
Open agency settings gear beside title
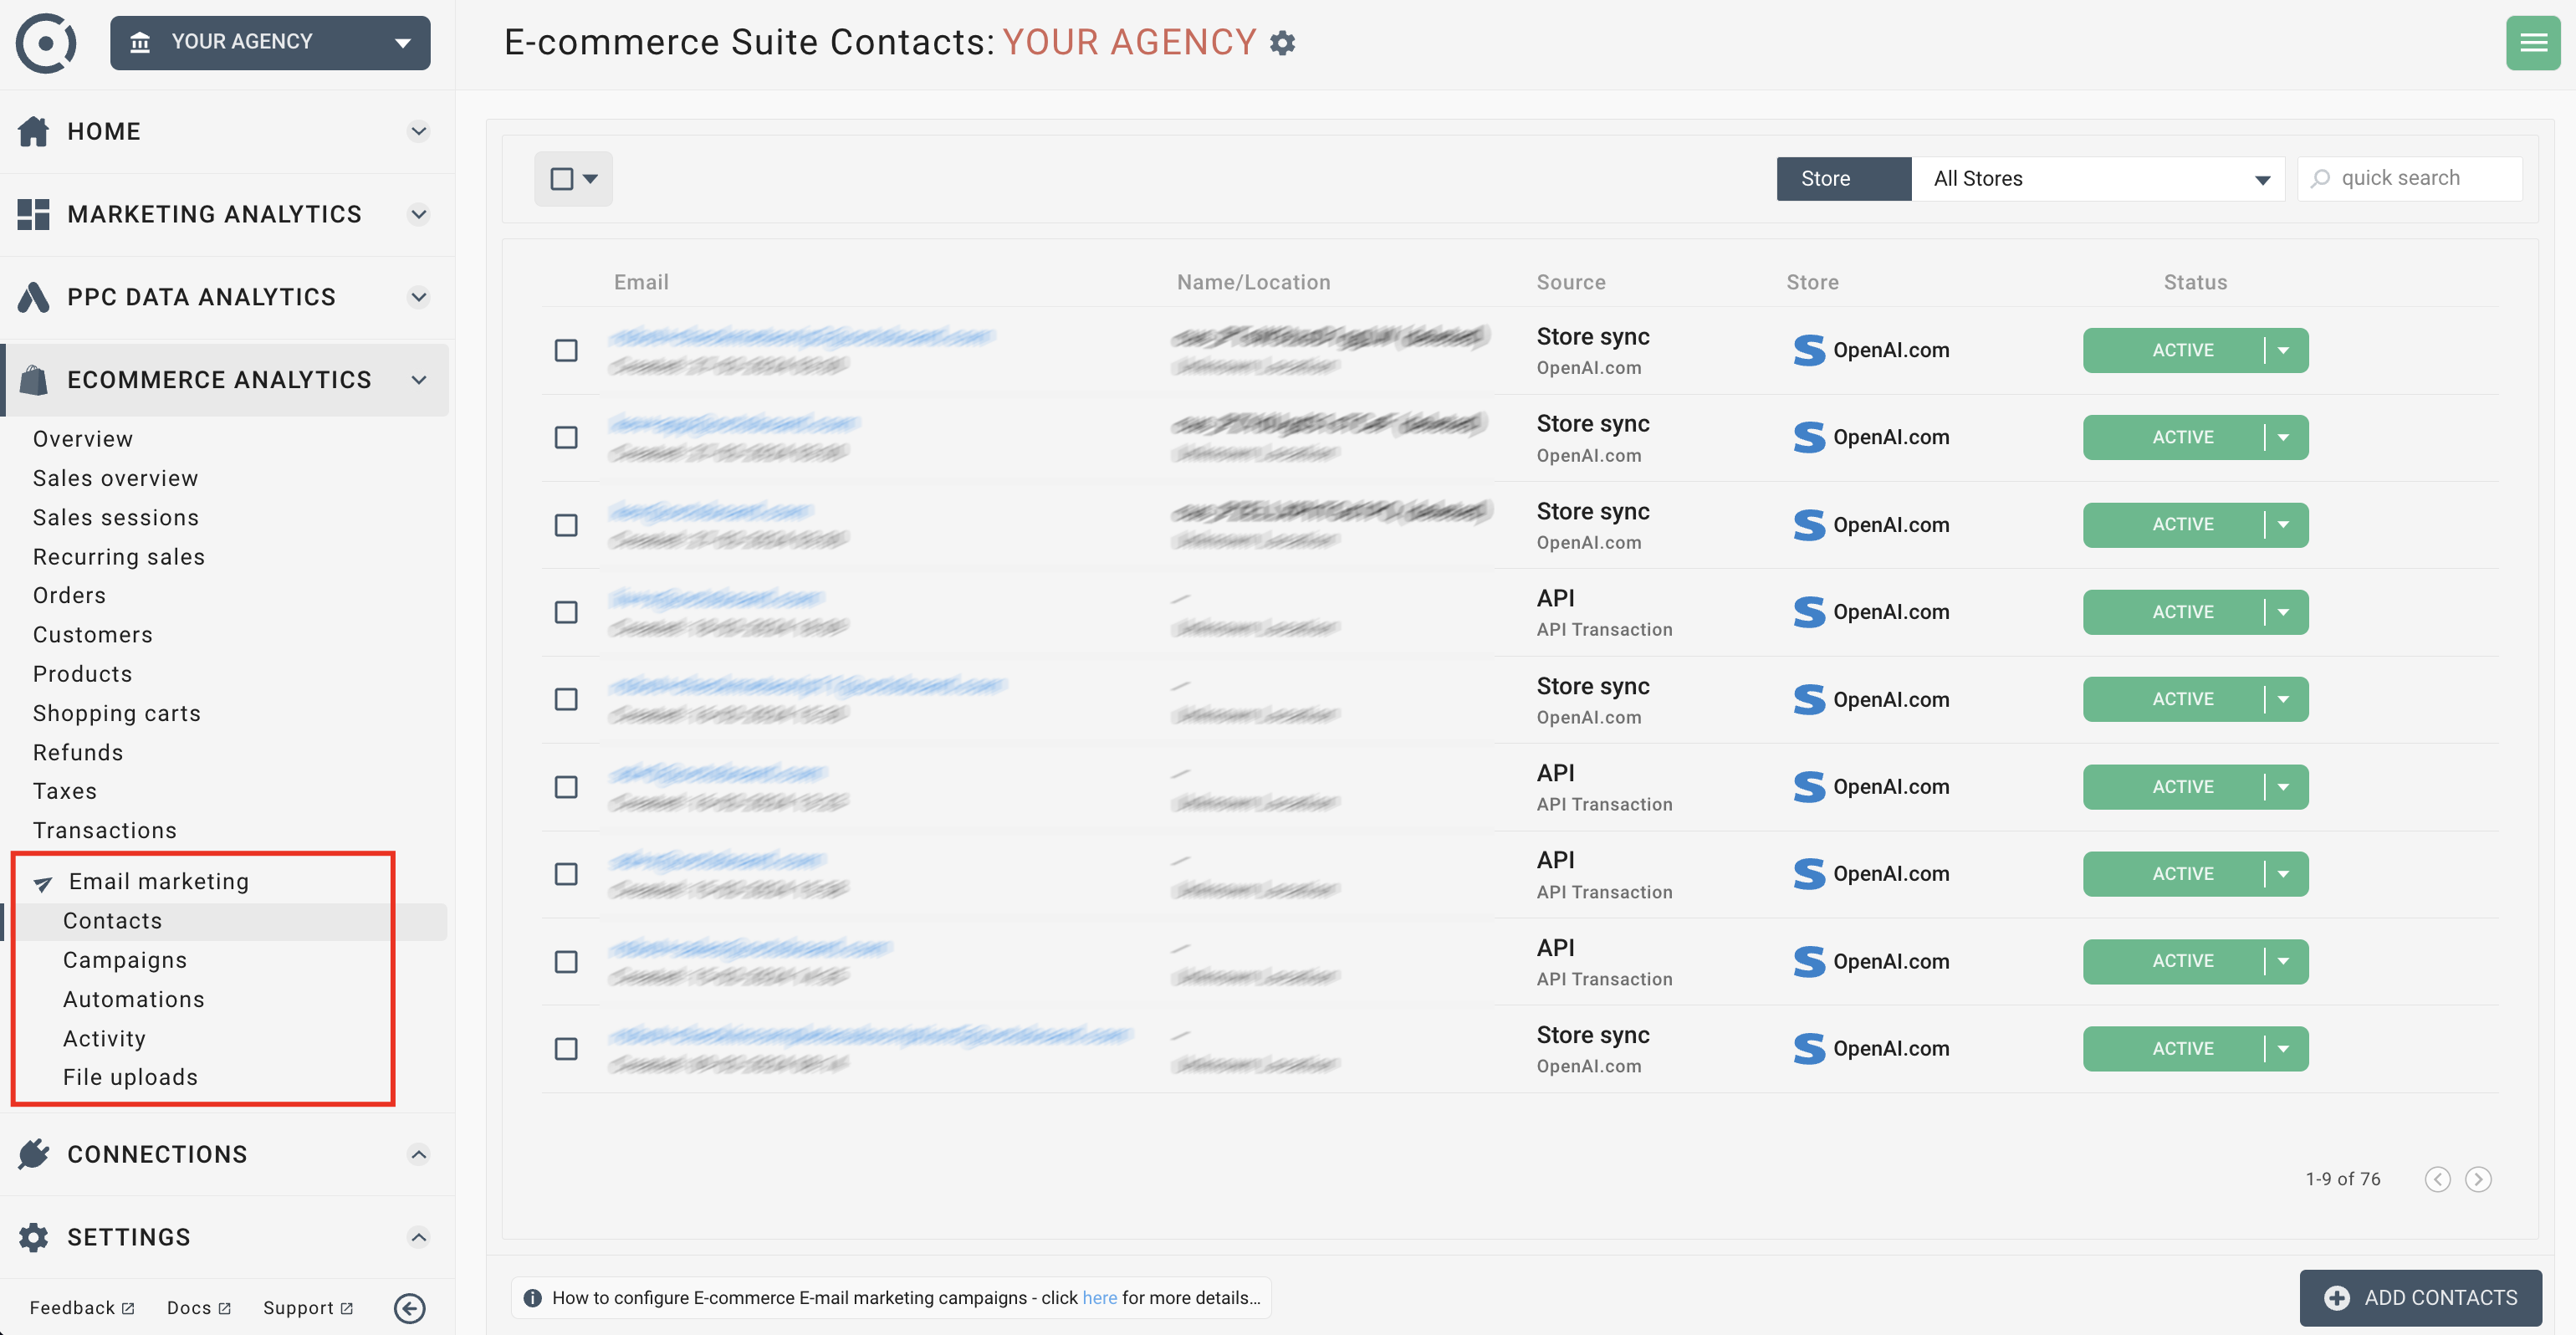[1282, 43]
